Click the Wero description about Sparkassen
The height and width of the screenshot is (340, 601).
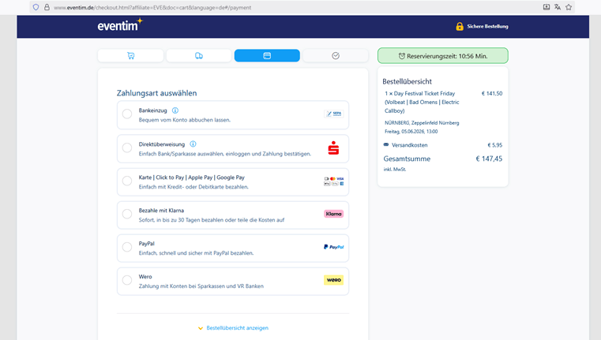[201, 286]
